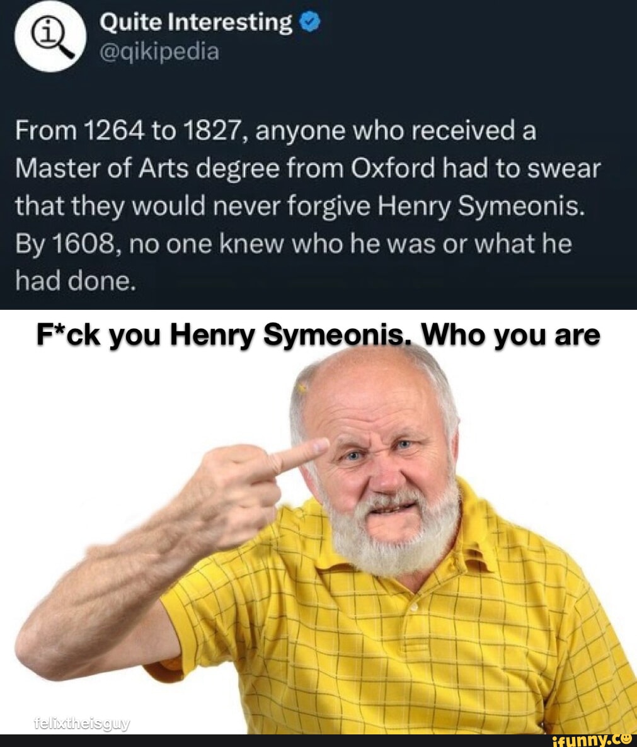This screenshot has height=747, width=637.
Task: Click the blue verified badge
Action: click(310, 23)
